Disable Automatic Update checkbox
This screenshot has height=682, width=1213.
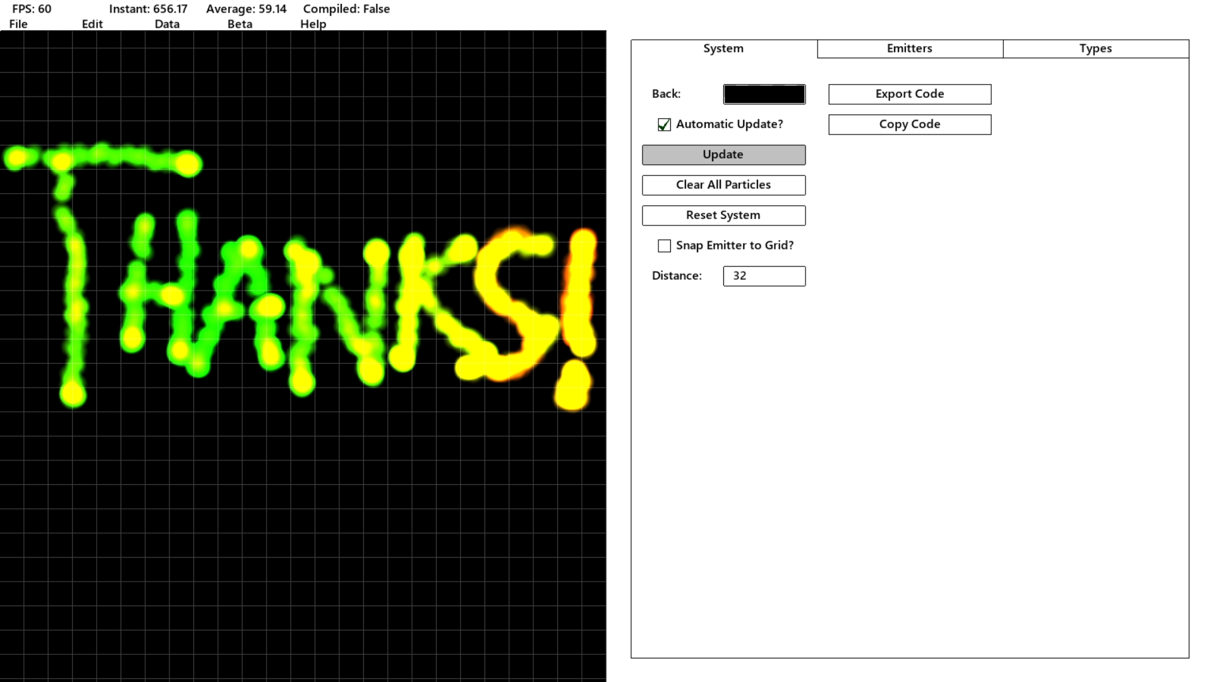click(x=664, y=124)
